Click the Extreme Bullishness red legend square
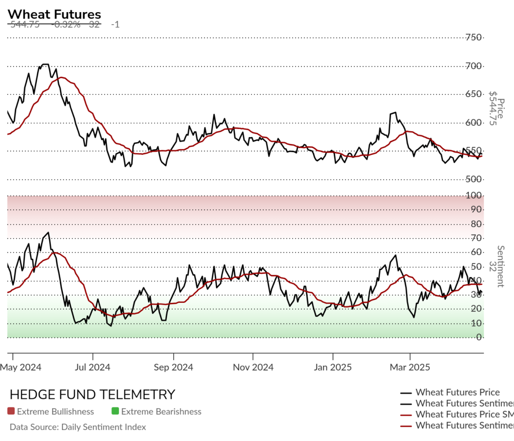The image size is (514, 441). coord(11,411)
